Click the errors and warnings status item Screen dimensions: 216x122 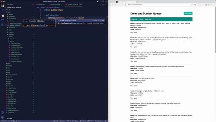click(x=14, y=121)
